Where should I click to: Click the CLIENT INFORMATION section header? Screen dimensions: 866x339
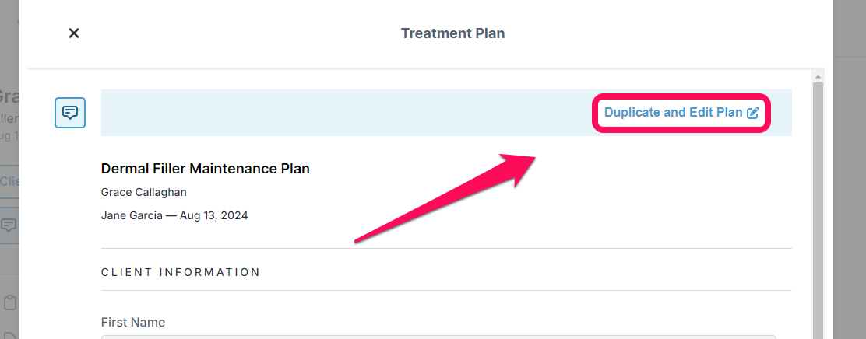(181, 272)
